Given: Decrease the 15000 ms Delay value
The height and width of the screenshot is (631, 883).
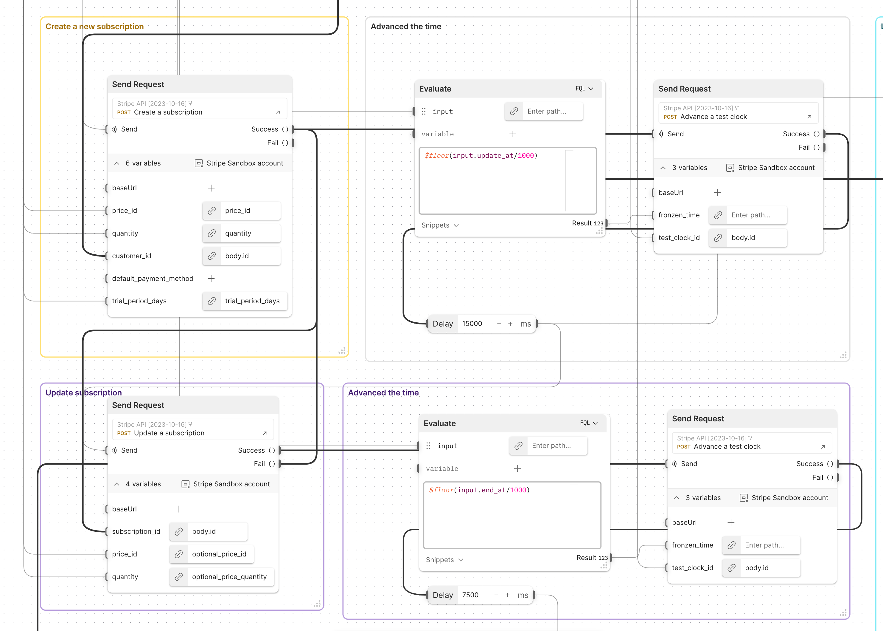Looking at the screenshot, I should [x=499, y=324].
